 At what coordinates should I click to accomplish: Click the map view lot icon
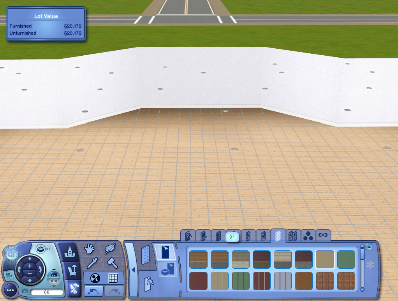[41, 249]
